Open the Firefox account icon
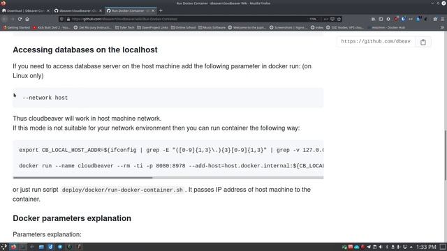Image resolution: width=447 pixels, height=251 pixels. pos(388,19)
